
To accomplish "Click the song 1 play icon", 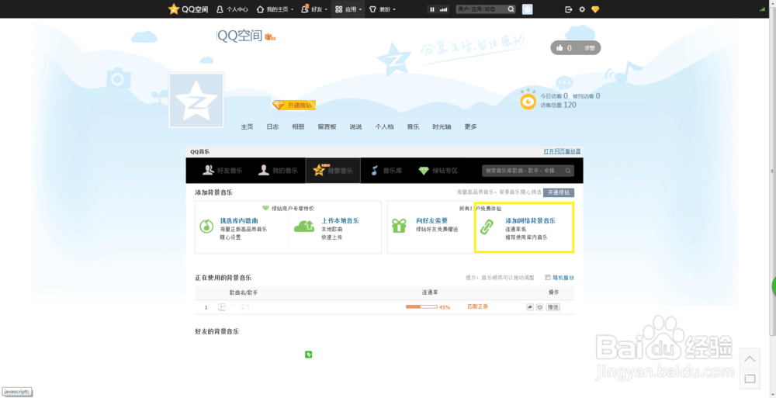I will coord(222,307).
